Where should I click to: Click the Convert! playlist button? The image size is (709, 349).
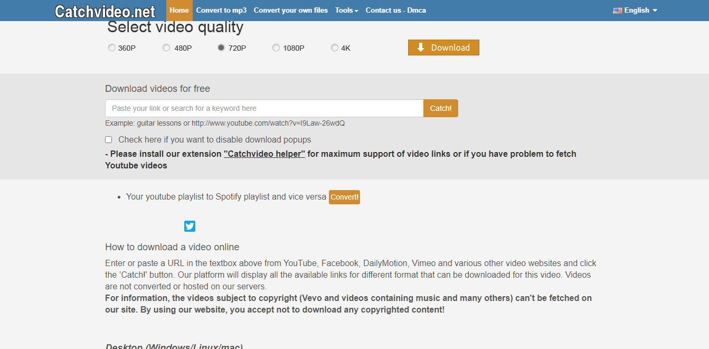(344, 197)
